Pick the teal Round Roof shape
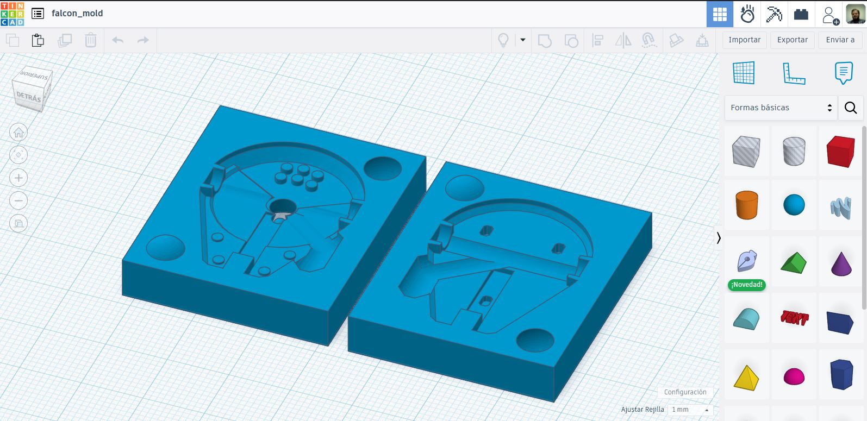This screenshot has width=867, height=421. pyautogui.click(x=746, y=319)
